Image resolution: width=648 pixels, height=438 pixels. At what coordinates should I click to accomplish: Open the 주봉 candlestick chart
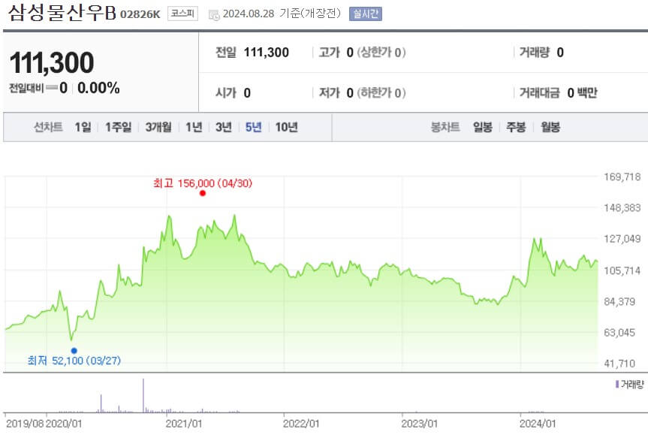tap(516, 127)
